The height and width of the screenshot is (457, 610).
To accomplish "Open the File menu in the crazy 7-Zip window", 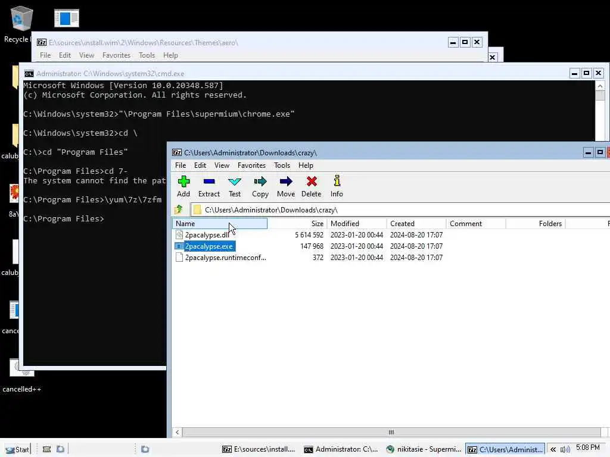I will (180, 165).
